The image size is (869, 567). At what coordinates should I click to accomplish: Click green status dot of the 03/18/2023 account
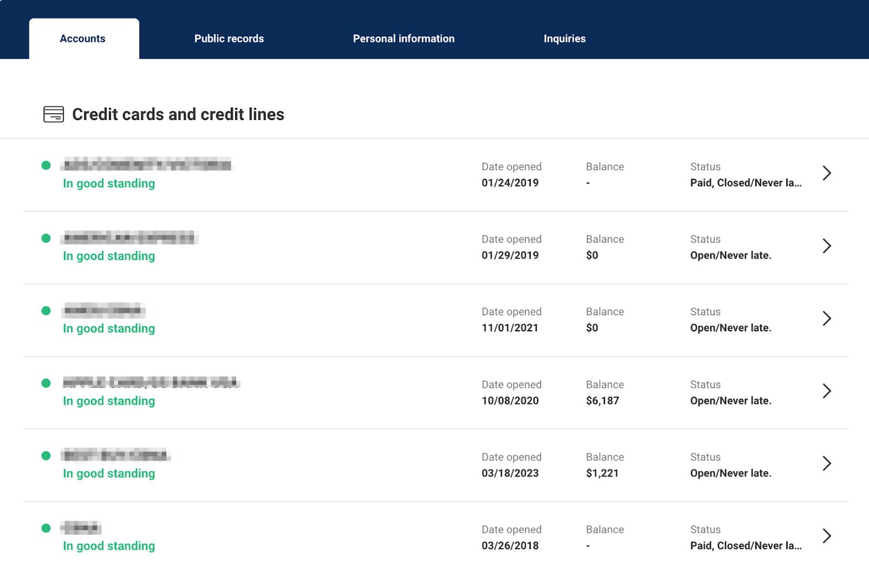46,456
